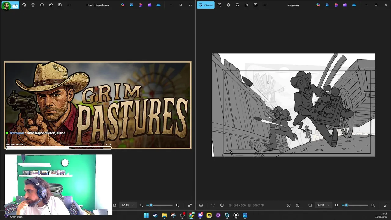Viewport: 391px width, 220px height.
Task: Open GitHub Desktop from taskbar
Action: [x=218, y=215]
